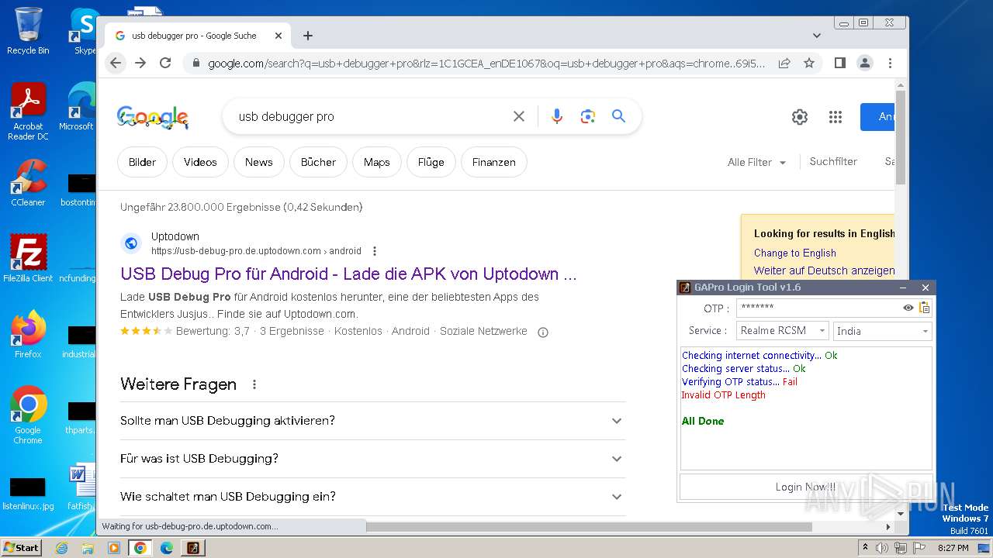Select the Flüge filter chip
The height and width of the screenshot is (558, 993).
point(431,162)
